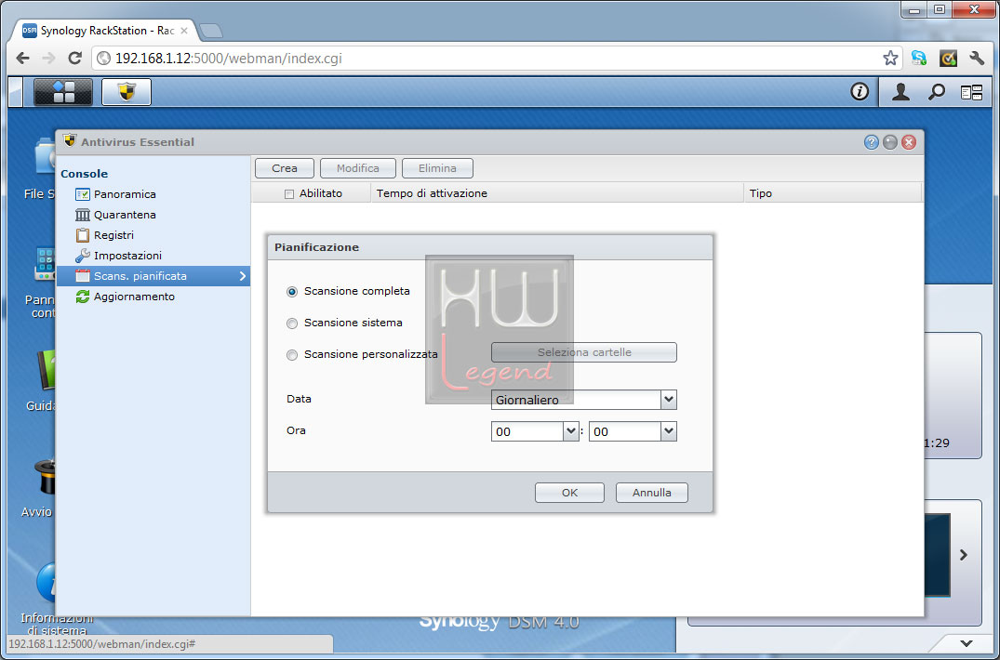Click the yellow check-mark extension icon next to the wrench

click(x=948, y=59)
